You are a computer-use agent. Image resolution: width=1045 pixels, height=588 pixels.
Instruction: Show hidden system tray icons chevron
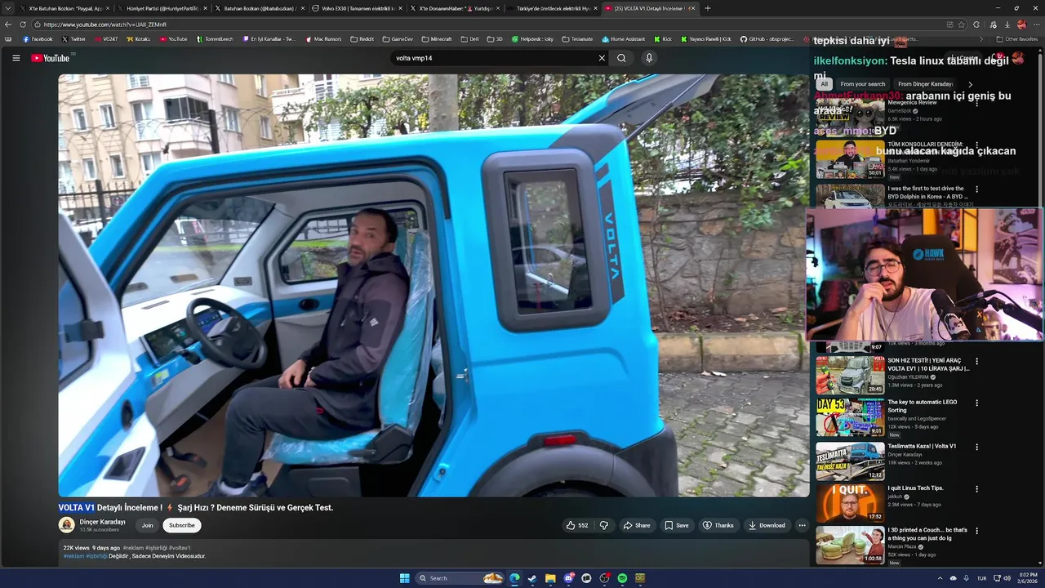940,578
